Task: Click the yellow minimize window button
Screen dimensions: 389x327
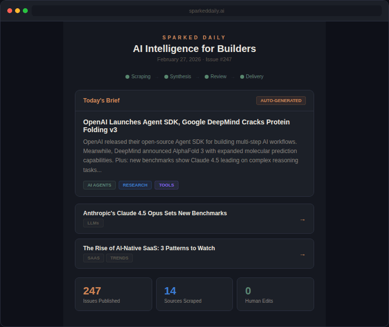Action: tap(18, 11)
